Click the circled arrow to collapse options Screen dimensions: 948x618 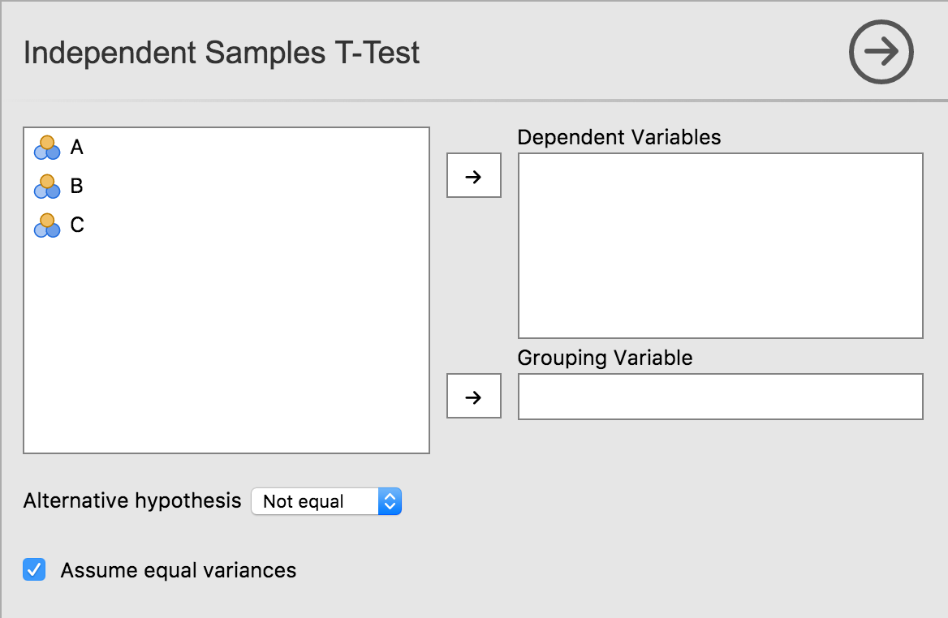(x=881, y=53)
